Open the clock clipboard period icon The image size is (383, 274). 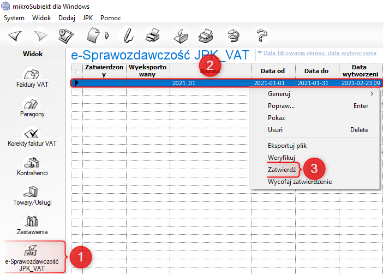(66, 35)
